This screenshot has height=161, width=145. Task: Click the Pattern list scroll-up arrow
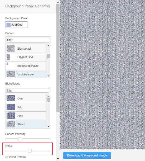tap(49, 46)
